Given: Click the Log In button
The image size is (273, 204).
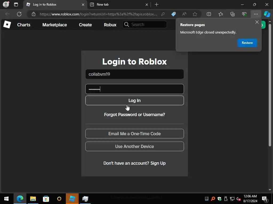Looking at the screenshot, I should pyautogui.click(x=135, y=100).
